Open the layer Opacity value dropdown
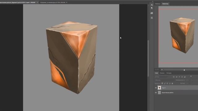Viewport: 198px width, 111px height. point(188,80)
